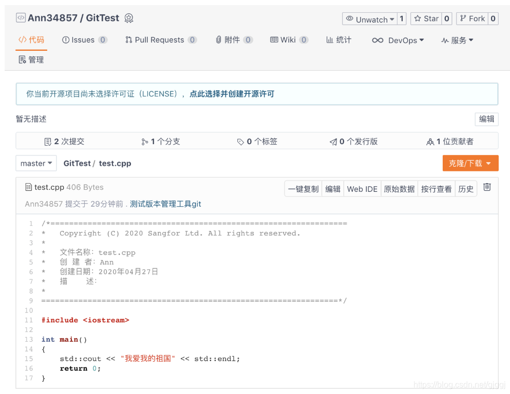The width and height of the screenshot is (510, 394).
Task: Click the GitTest breadcrumb link
Action: tap(77, 163)
